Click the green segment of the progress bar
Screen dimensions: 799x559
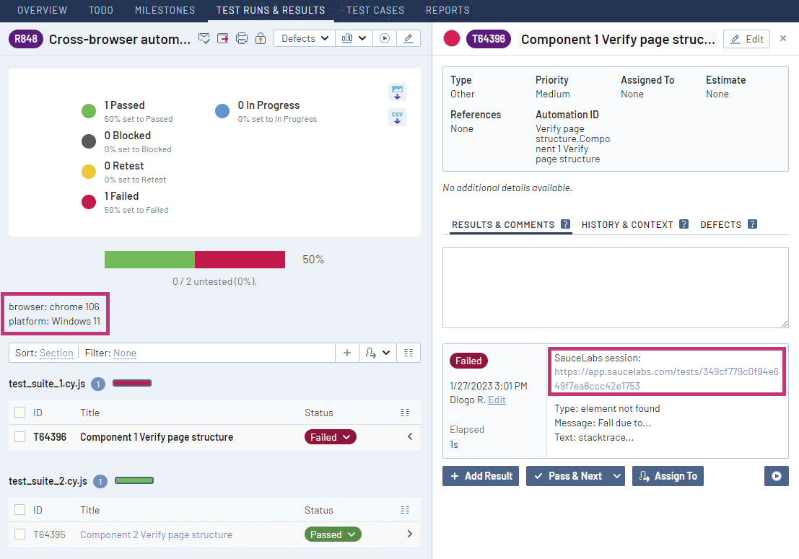pos(149,259)
